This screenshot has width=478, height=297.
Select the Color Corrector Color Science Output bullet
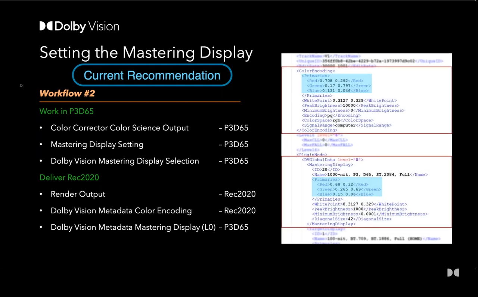(119, 128)
